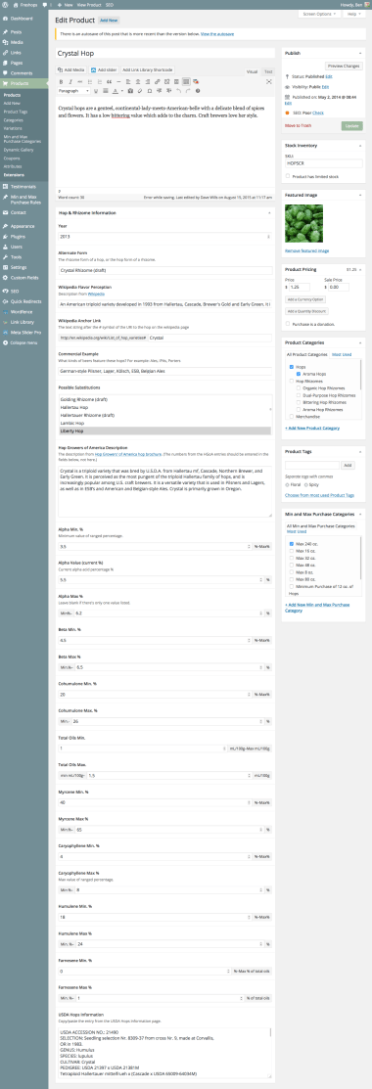Click the featured hops image thumbnail
Image resolution: width=372 pixels, height=1089 pixels.
[x=303, y=223]
